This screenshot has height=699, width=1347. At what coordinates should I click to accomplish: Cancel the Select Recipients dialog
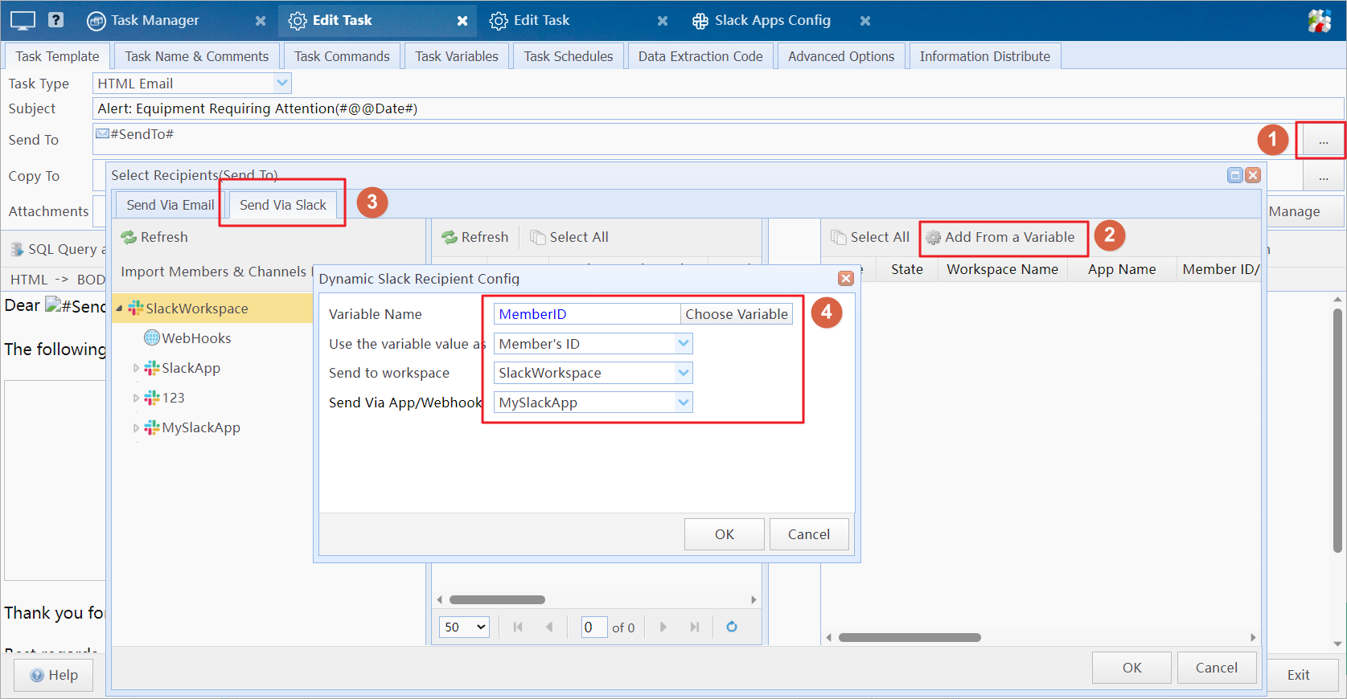pyautogui.click(x=1216, y=668)
